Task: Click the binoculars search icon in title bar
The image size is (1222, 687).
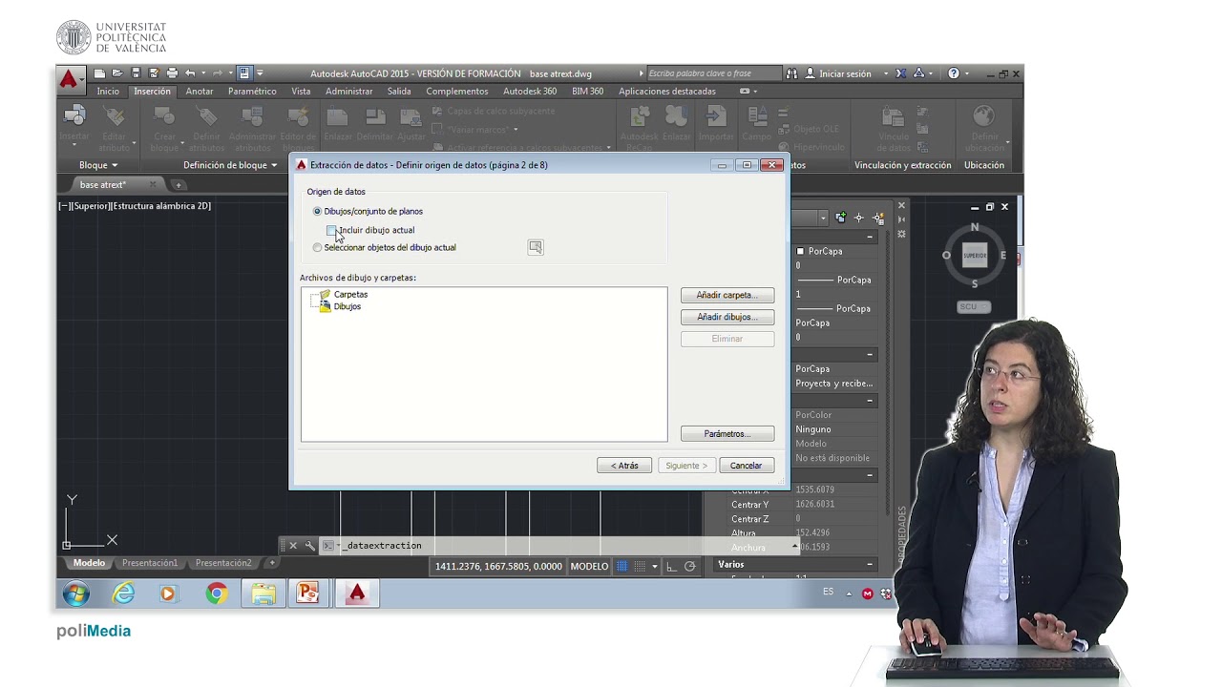Action: point(791,73)
